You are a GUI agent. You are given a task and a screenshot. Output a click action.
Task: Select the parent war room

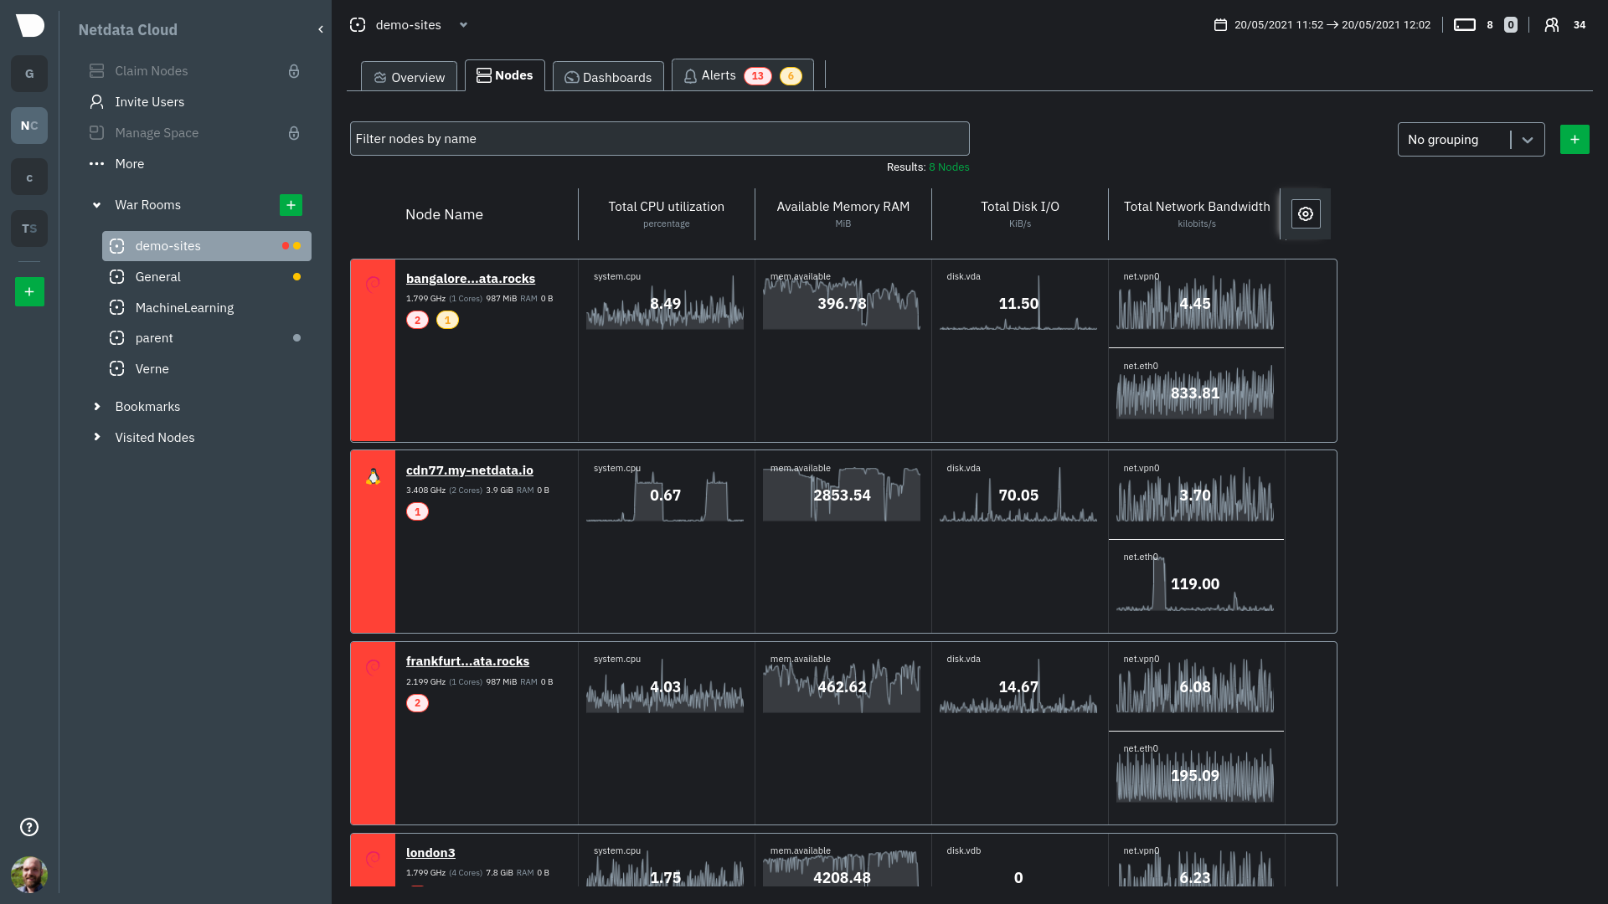tap(207, 338)
